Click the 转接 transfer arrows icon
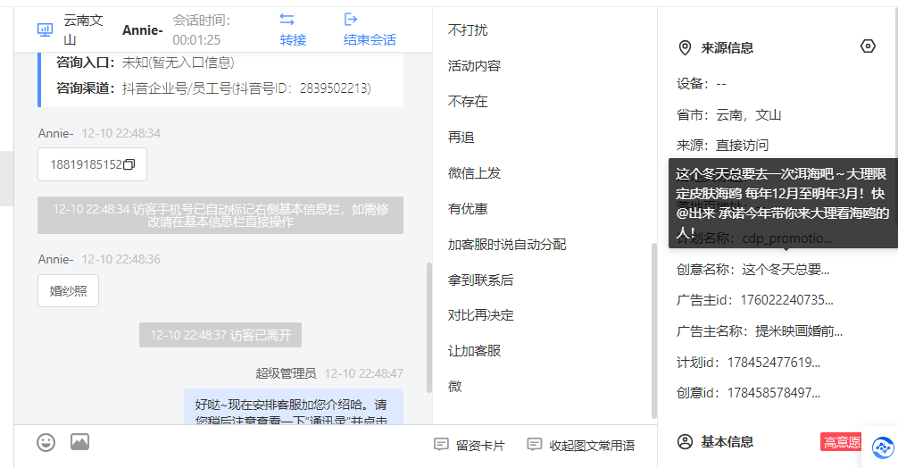Screen dimensions: 898x468 pos(287,20)
